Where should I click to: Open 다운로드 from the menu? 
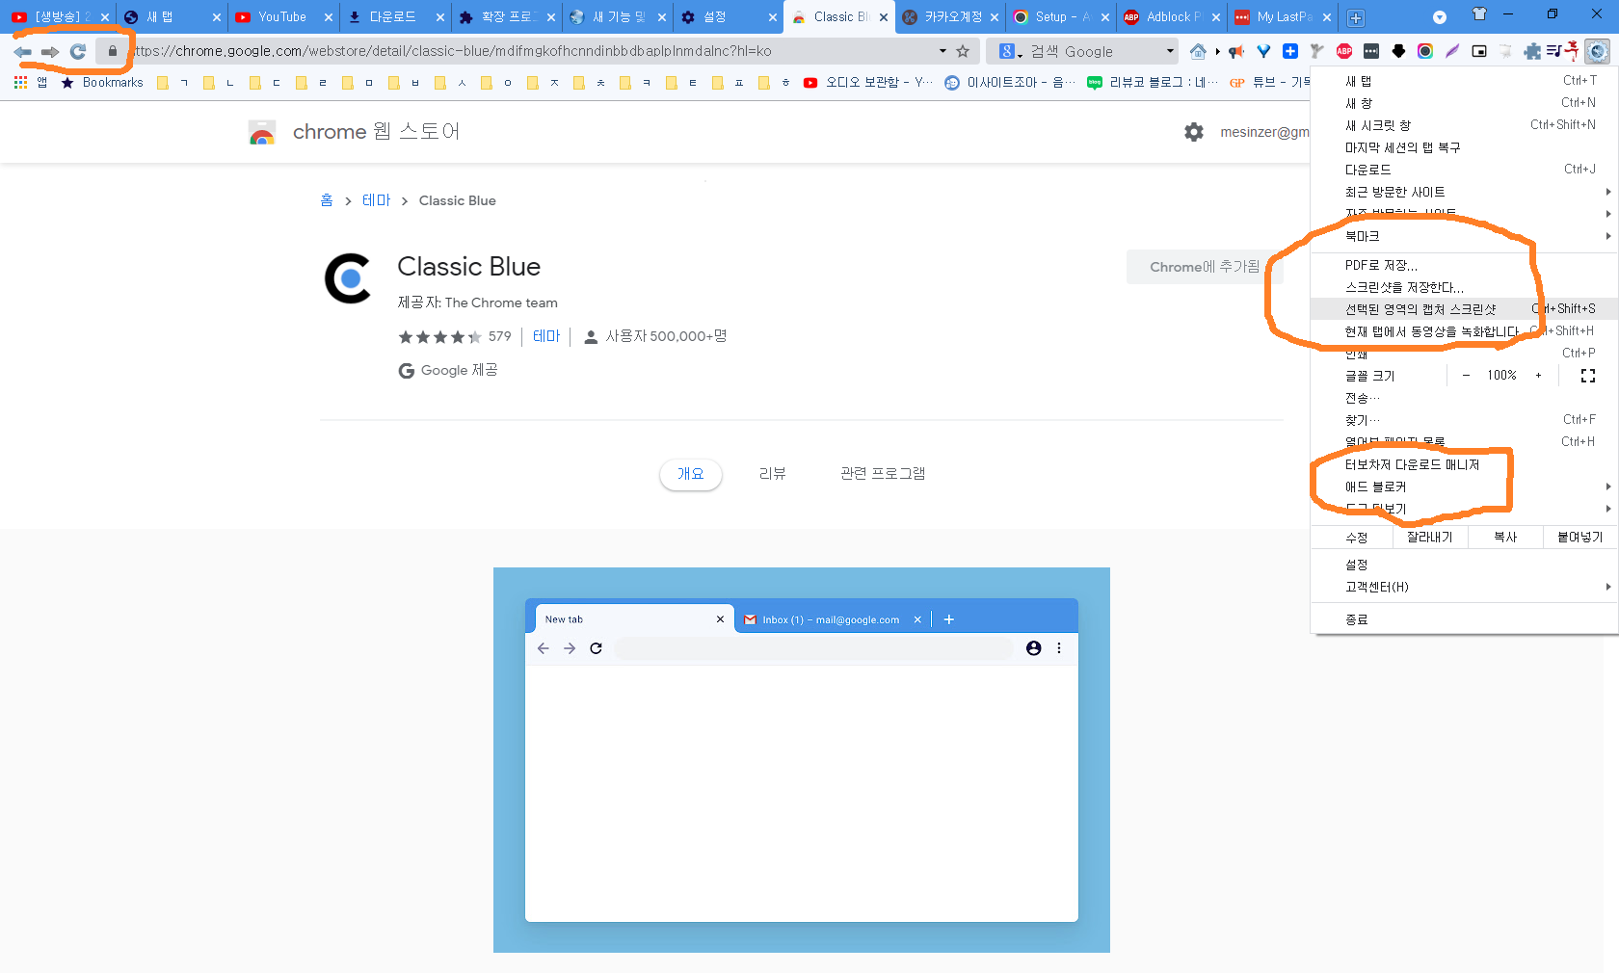pyautogui.click(x=1465, y=170)
